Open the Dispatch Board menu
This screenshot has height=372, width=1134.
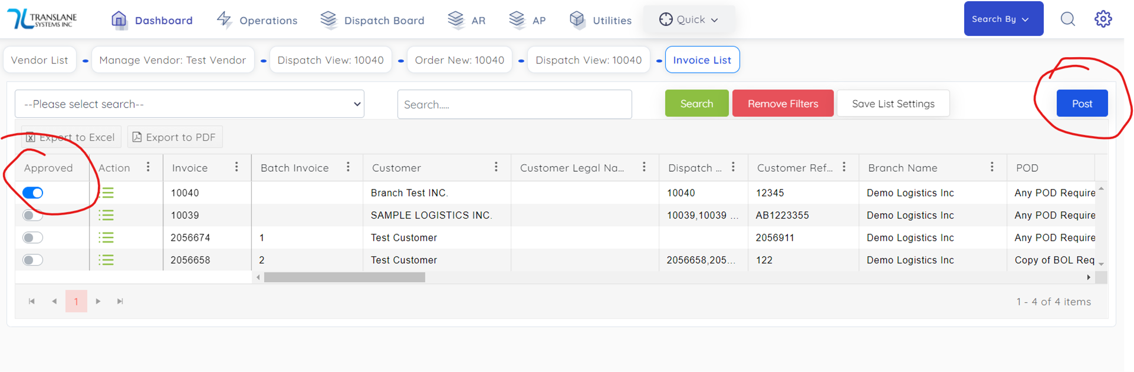coord(372,20)
